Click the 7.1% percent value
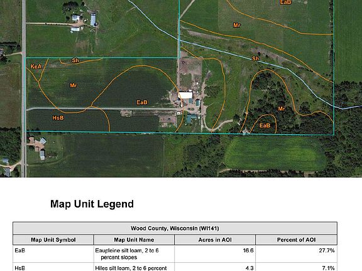Screen dimensions: 362x271 [328, 268]
